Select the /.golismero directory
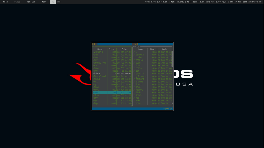 coord(152,76)
